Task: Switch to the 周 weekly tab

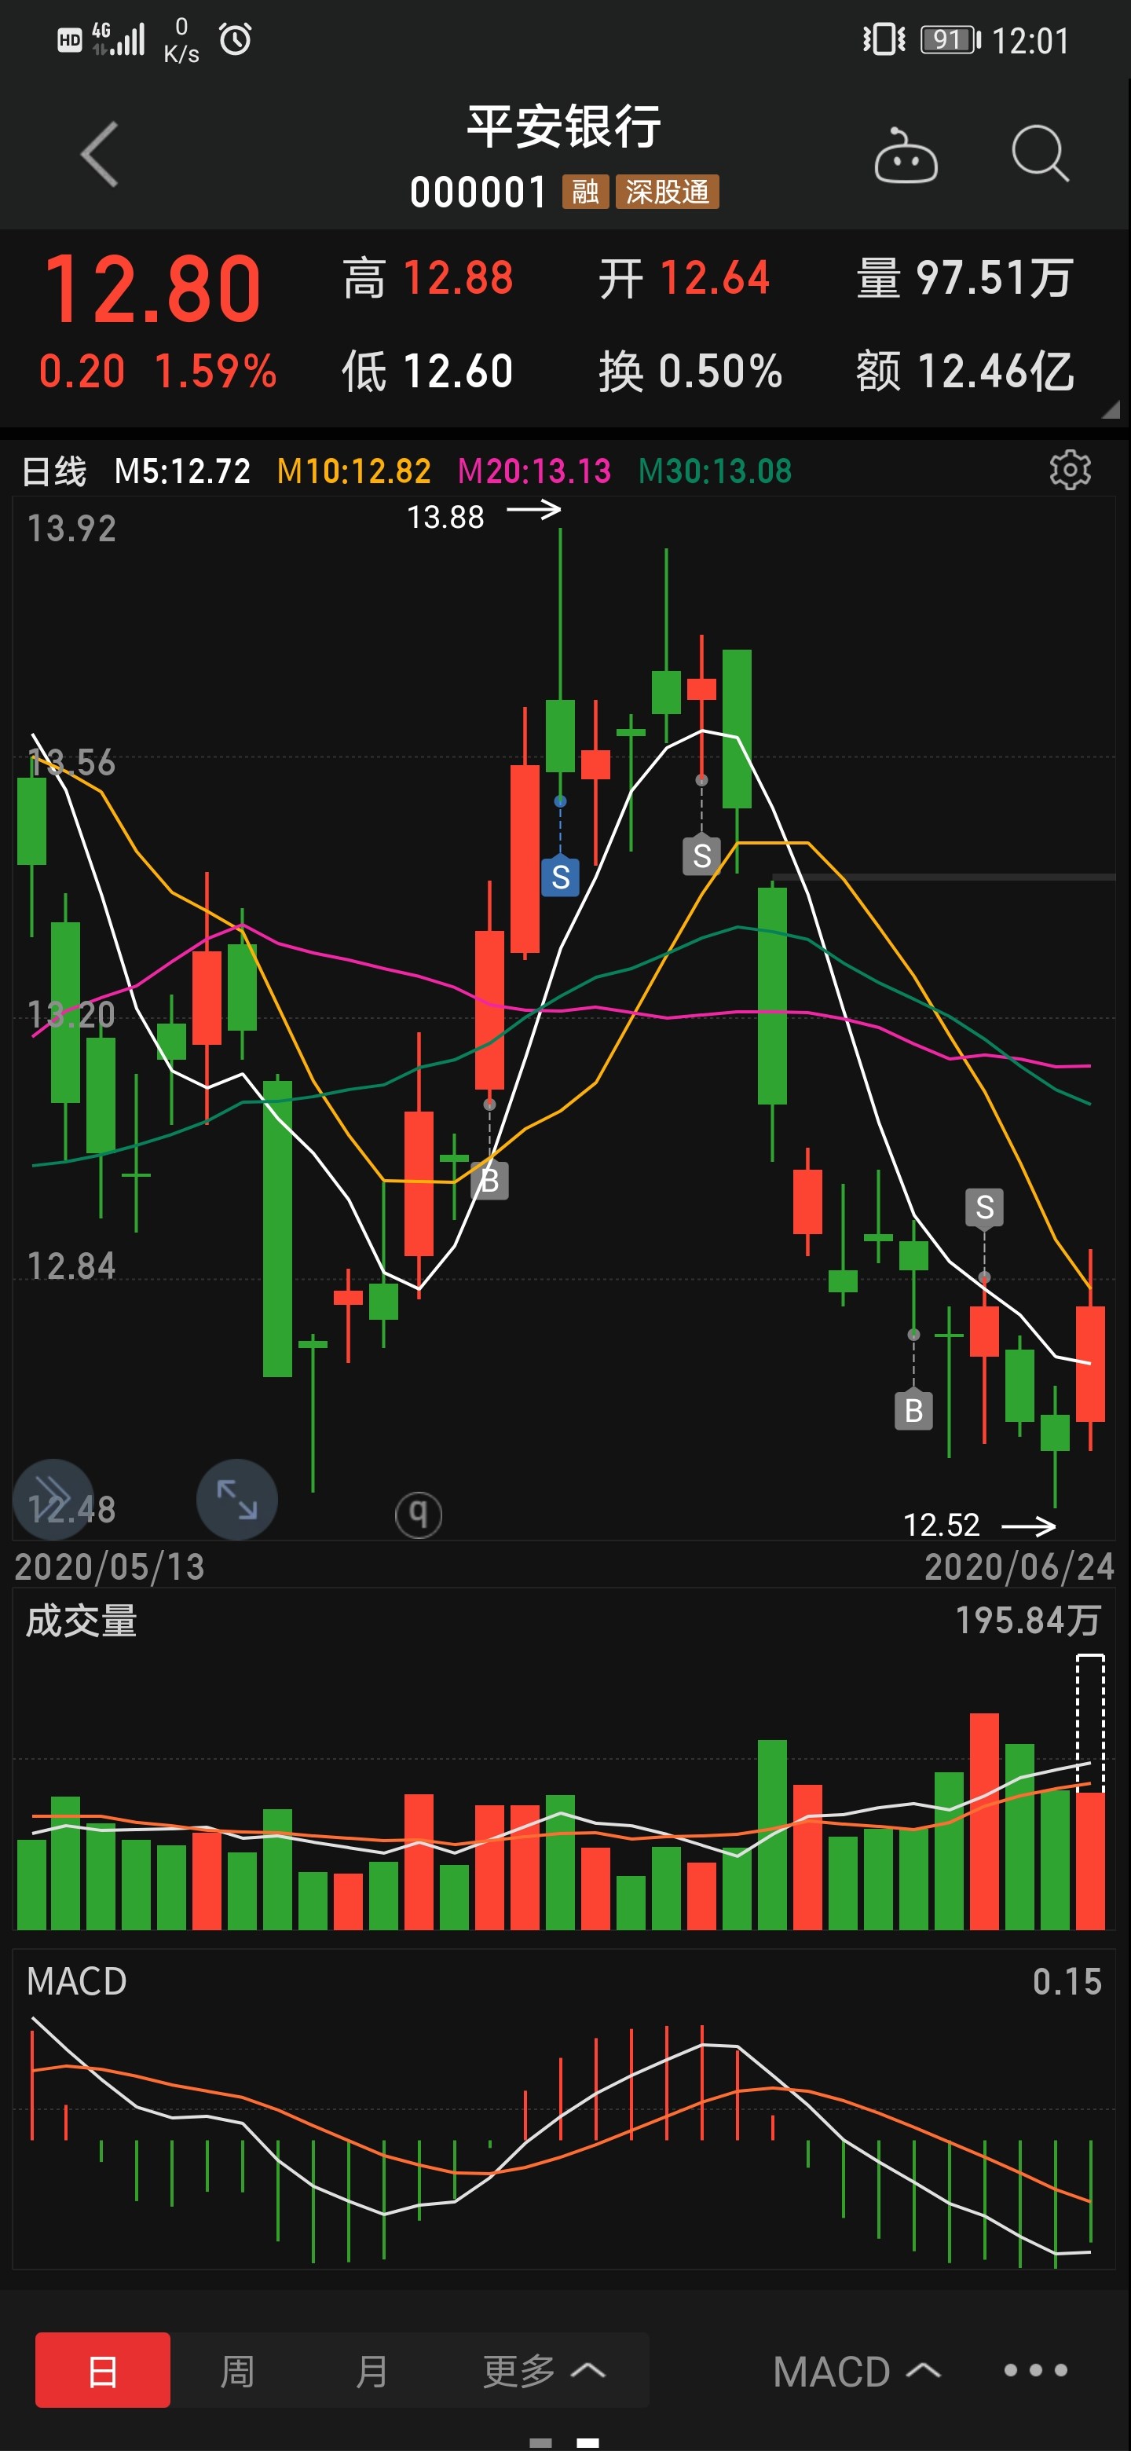Action: pyautogui.click(x=237, y=2370)
